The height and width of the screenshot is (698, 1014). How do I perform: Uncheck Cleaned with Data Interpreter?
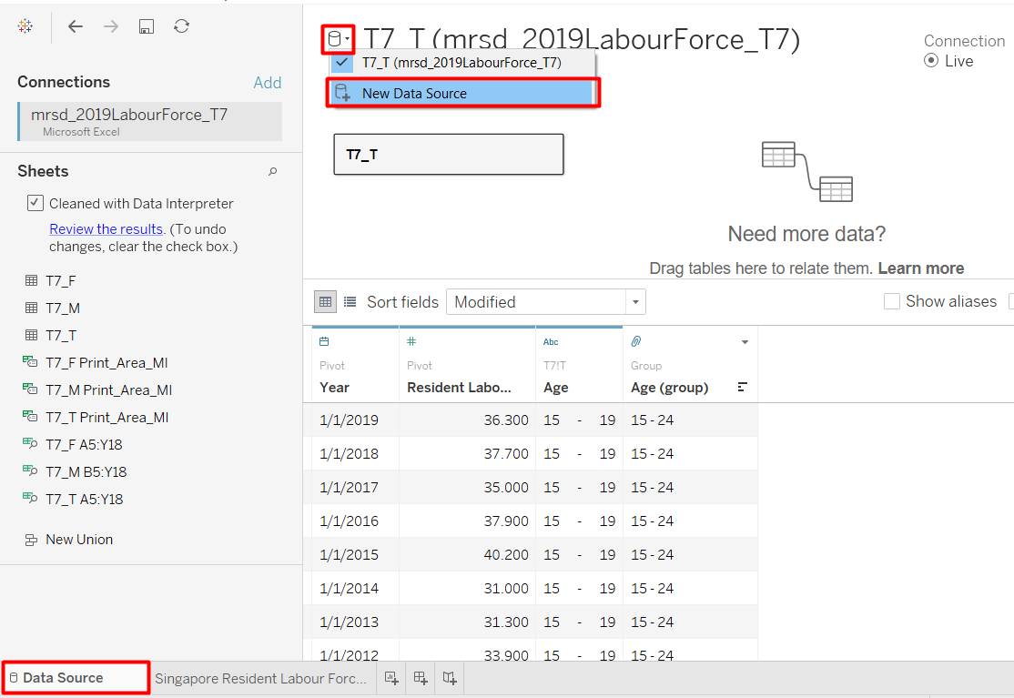point(35,203)
